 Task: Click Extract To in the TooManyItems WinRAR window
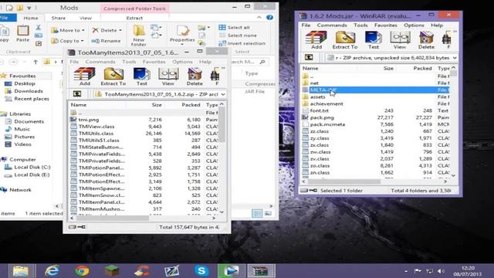coord(113,76)
